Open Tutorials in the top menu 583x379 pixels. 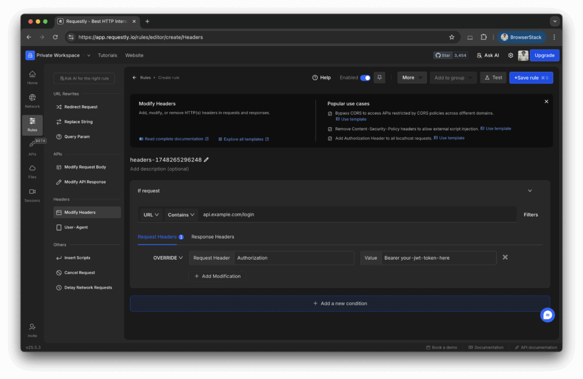(107, 55)
